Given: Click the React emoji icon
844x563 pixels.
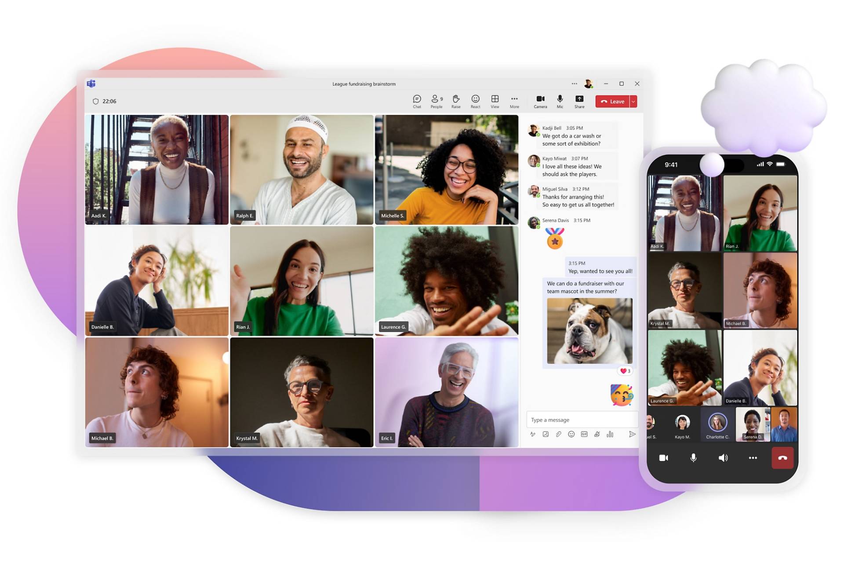Looking at the screenshot, I should (475, 101).
